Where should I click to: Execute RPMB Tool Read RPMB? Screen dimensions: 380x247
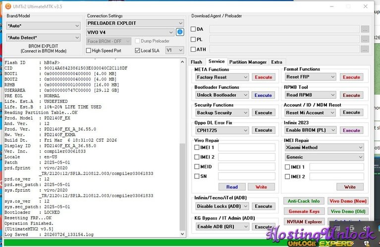click(351, 95)
